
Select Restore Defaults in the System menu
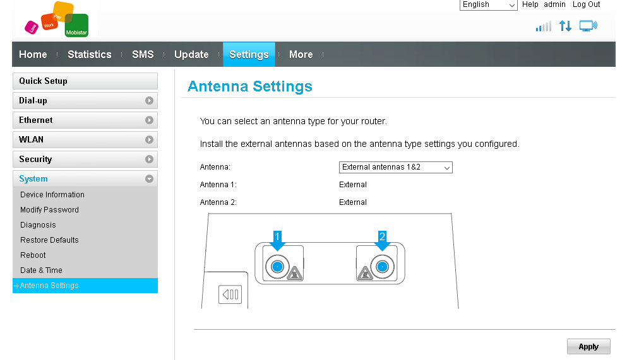(49, 240)
